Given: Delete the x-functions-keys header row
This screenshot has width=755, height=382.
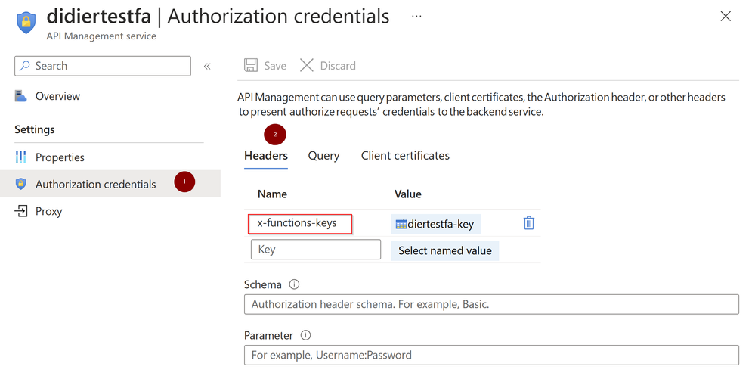Looking at the screenshot, I should (x=529, y=223).
